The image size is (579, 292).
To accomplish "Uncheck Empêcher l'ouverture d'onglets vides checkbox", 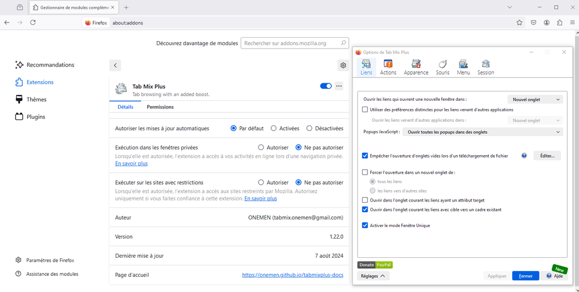I will pyautogui.click(x=365, y=156).
